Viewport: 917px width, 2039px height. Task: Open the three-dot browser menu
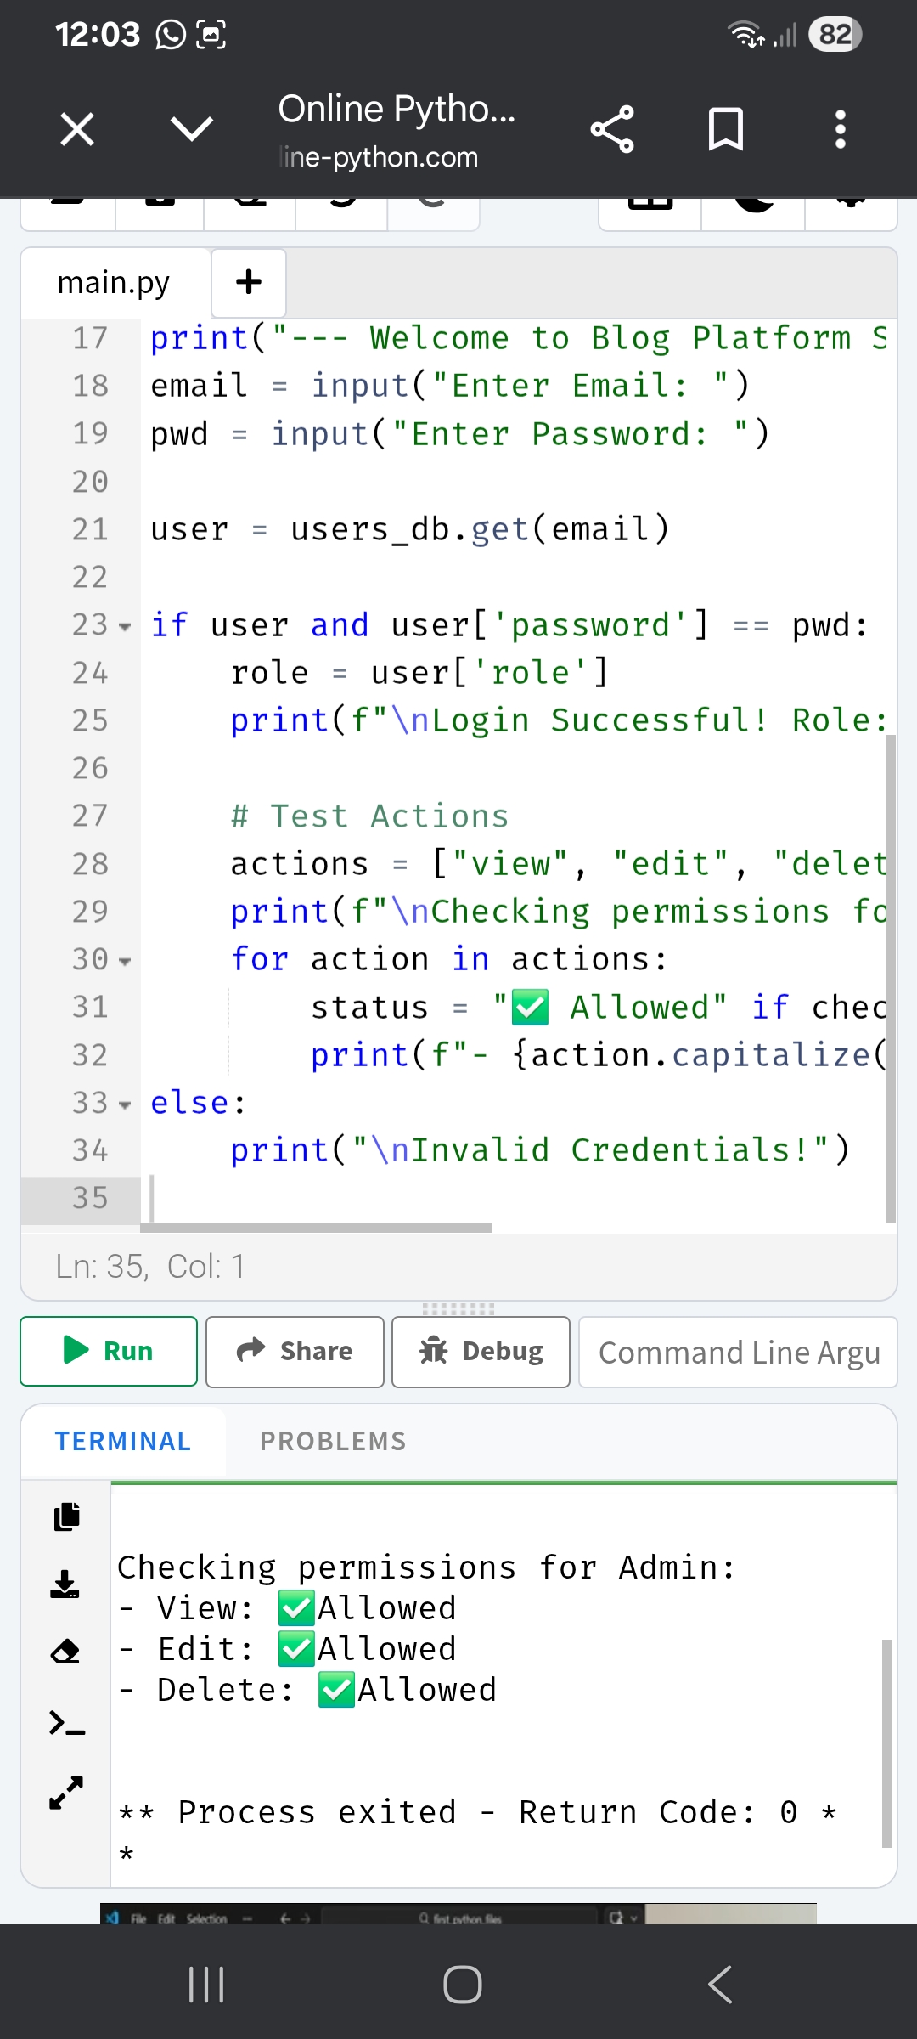click(840, 130)
